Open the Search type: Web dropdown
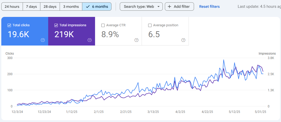Viewport: 281px width, 122px height. click(x=141, y=7)
